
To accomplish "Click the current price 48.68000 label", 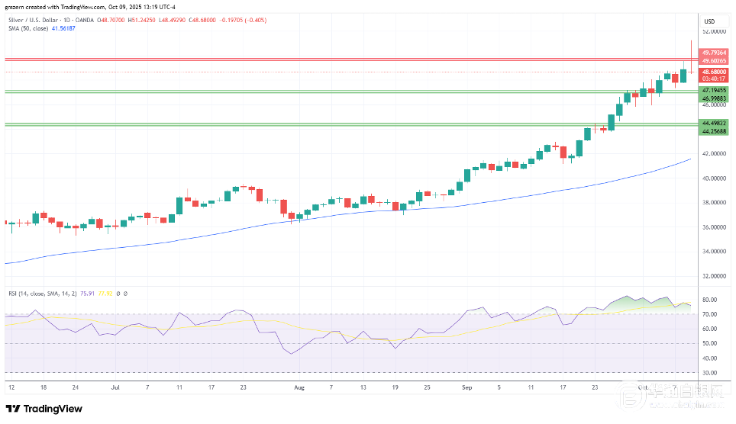I will [714, 72].
